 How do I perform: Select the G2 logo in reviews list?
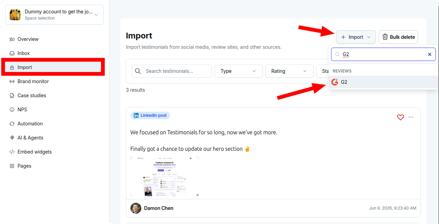point(335,82)
